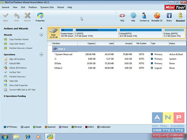Select the C: partition row

[119, 59]
